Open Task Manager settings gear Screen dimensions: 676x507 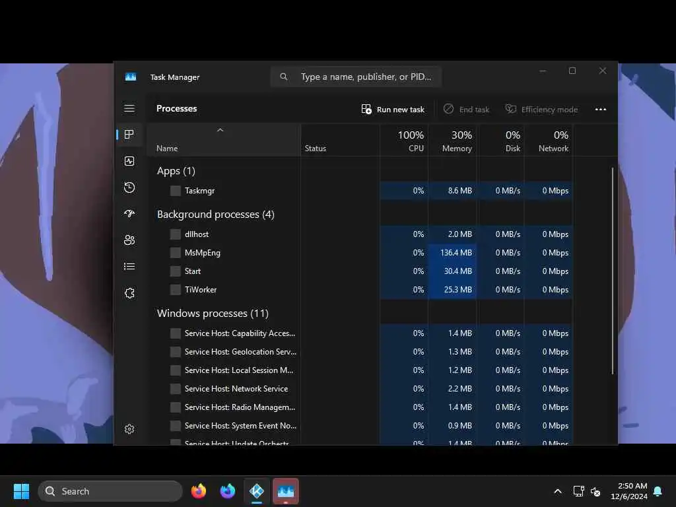point(129,429)
